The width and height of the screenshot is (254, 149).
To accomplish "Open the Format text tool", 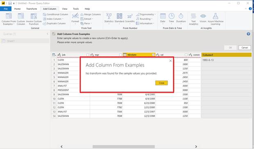I will coord(75,19).
